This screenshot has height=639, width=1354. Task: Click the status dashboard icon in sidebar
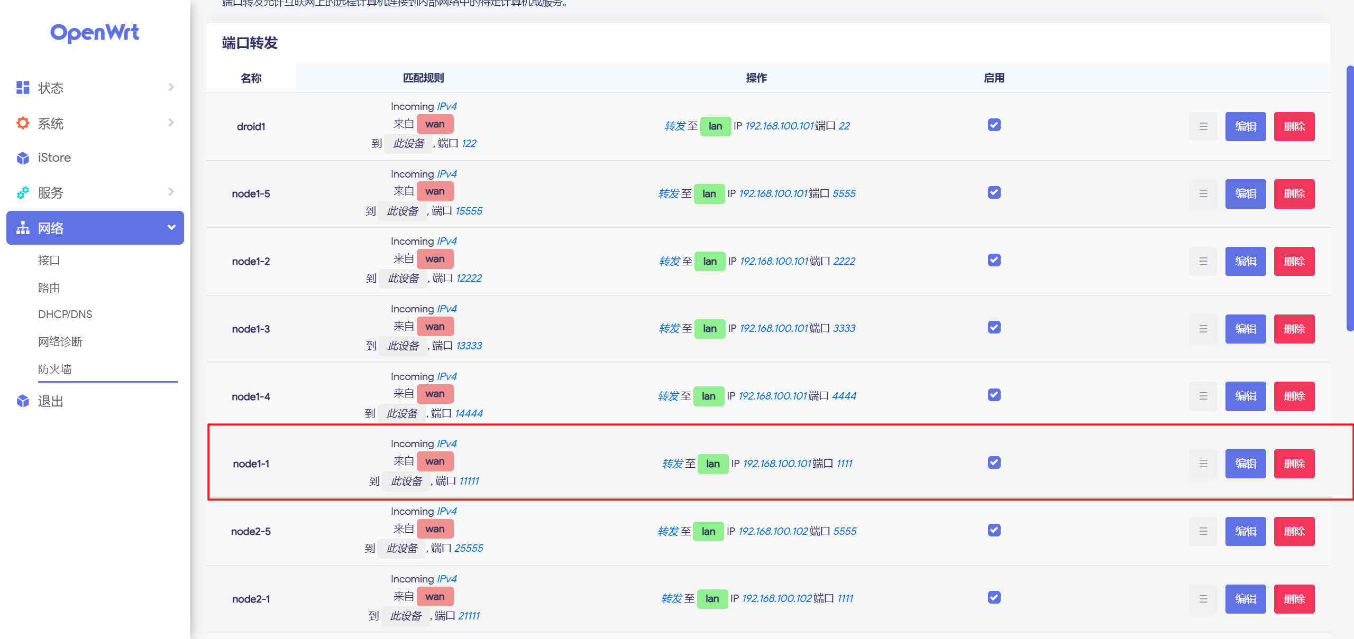pos(23,87)
